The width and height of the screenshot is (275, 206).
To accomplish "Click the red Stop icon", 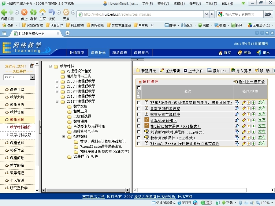I will [24, 12].
